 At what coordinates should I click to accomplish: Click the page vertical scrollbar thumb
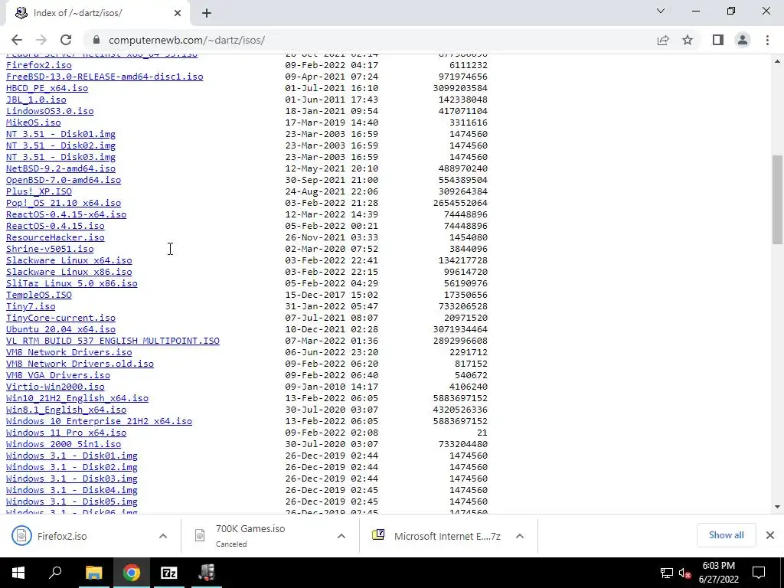point(777,200)
